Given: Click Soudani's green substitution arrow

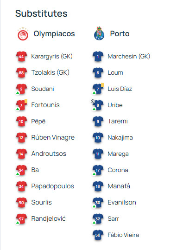Looking at the screenshot, I should [x=18, y=93].
